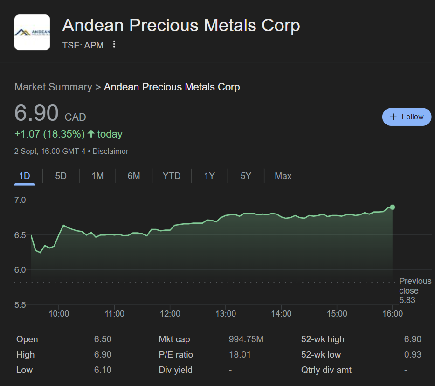
Task: Switch to the 6M chart view
Action: tap(134, 176)
